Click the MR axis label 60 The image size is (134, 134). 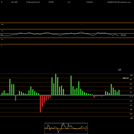point(131,84)
